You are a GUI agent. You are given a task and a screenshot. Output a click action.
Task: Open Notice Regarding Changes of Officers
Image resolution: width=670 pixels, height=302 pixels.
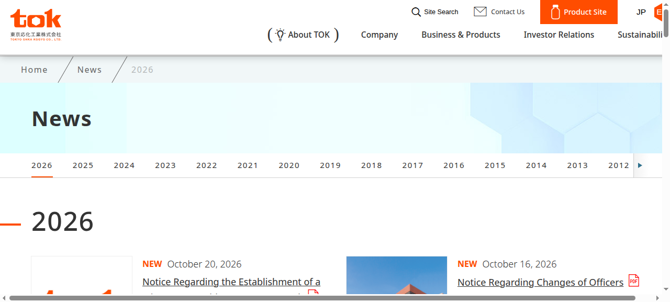point(540,283)
